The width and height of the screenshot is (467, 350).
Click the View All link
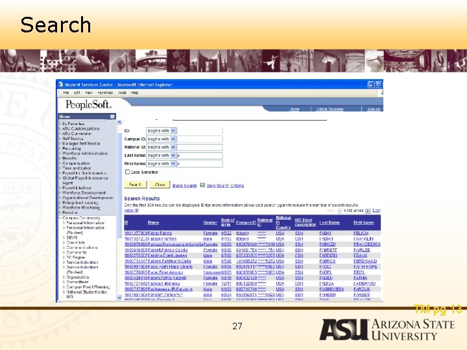coord(131,211)
